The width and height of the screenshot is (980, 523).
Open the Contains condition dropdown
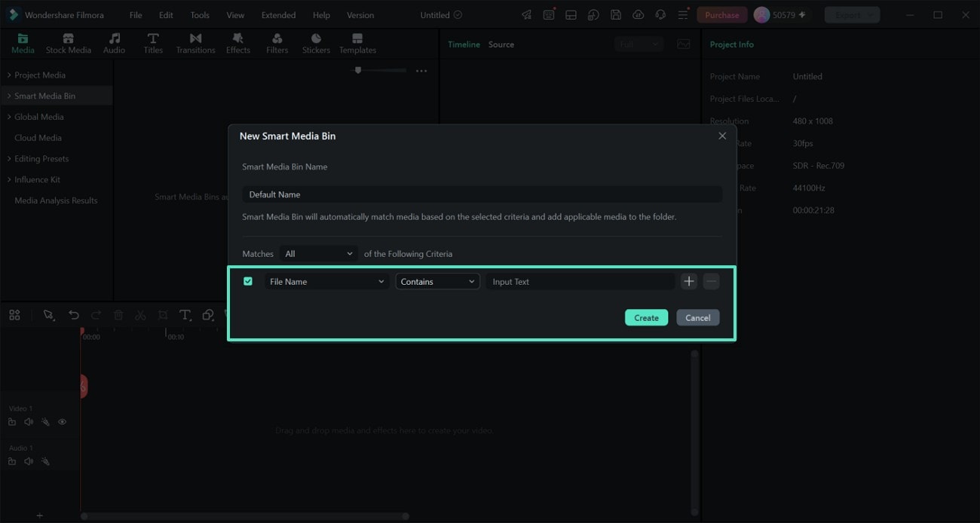pyautogui.click(x=437, y=281)
